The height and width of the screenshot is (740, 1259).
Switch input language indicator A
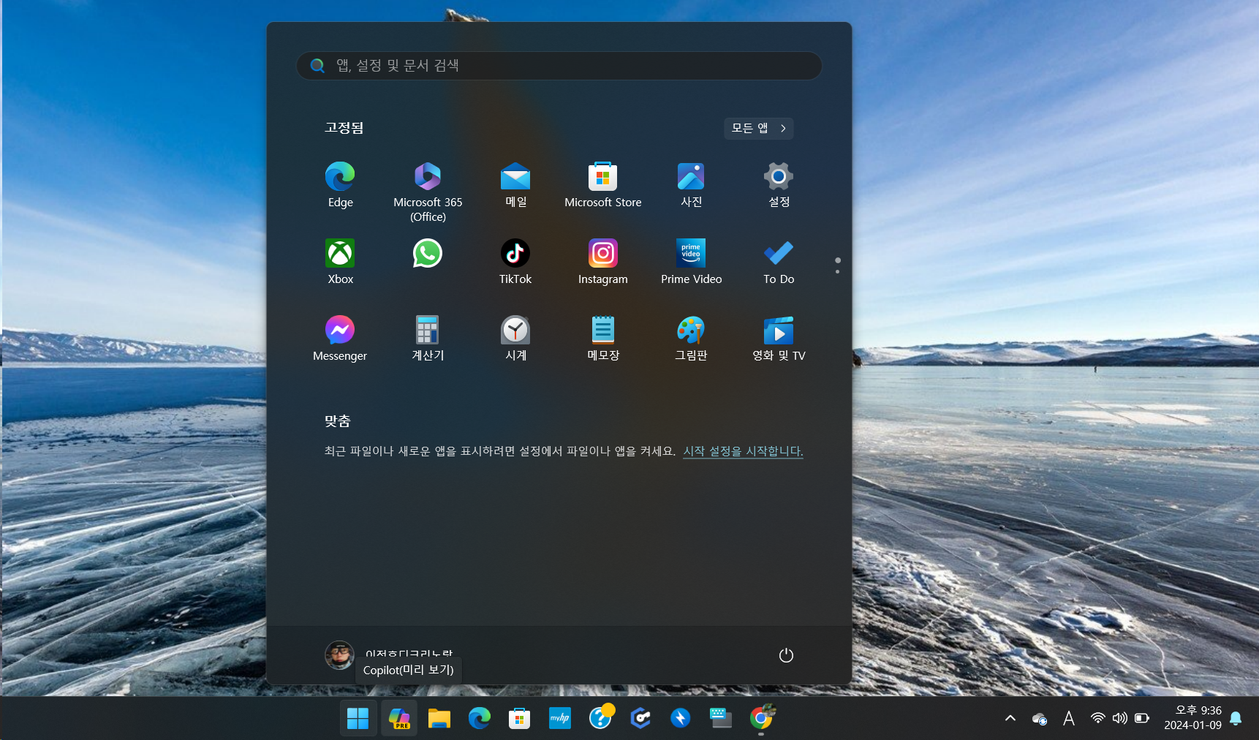pyautogui.click(x=1069, y=718)
